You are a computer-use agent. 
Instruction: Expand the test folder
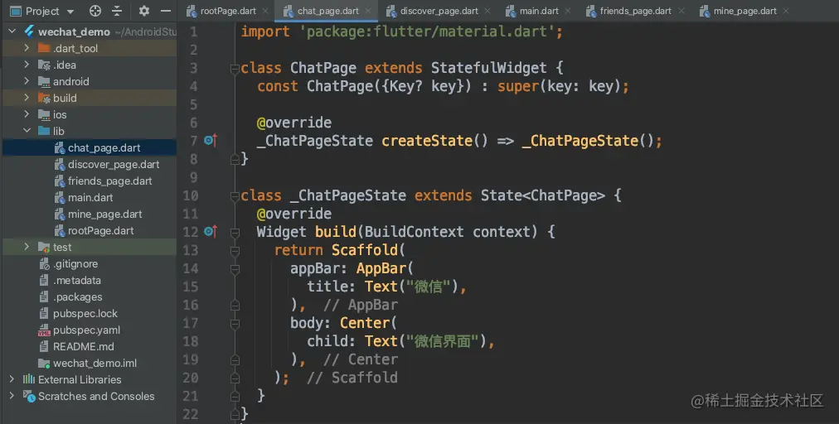[27, 247]
